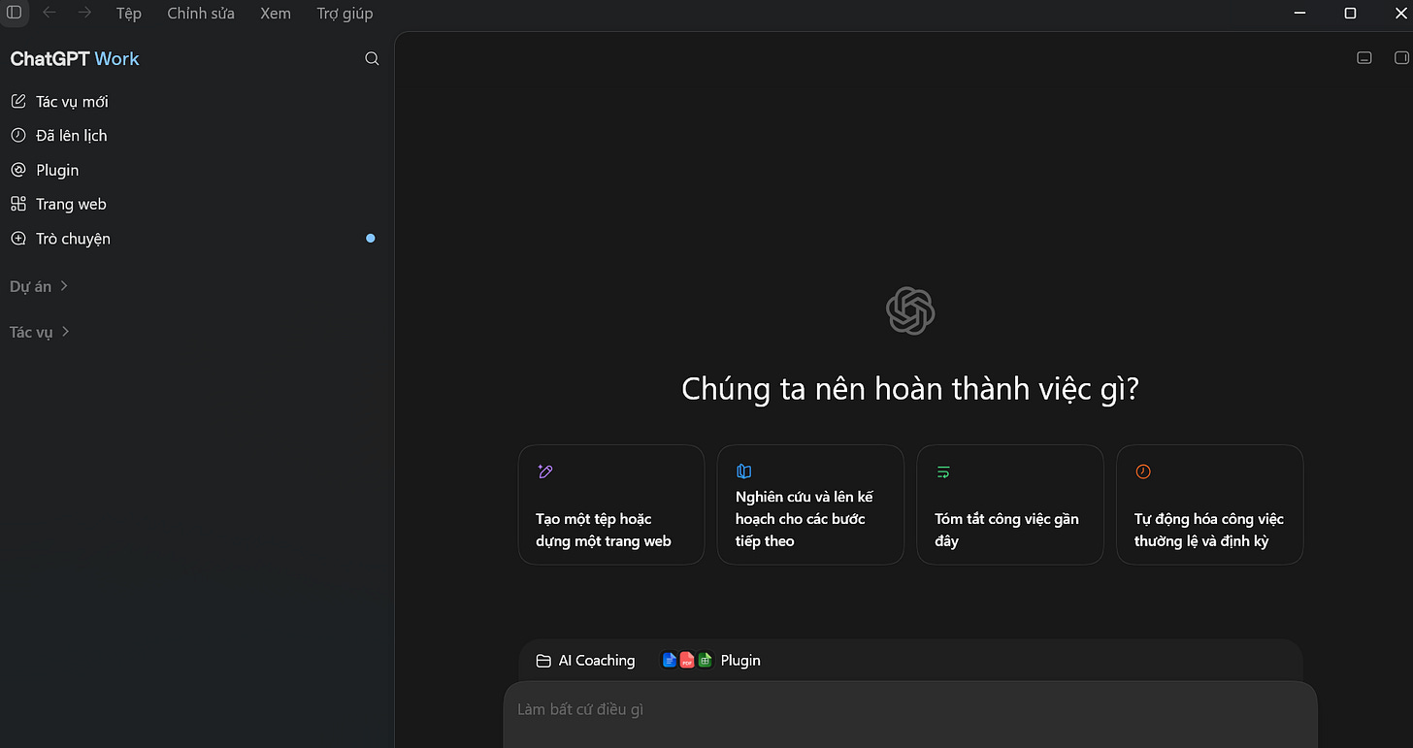Choose the 'Nghiên cứu và lên kế hoạch' card

click(810, 504)
